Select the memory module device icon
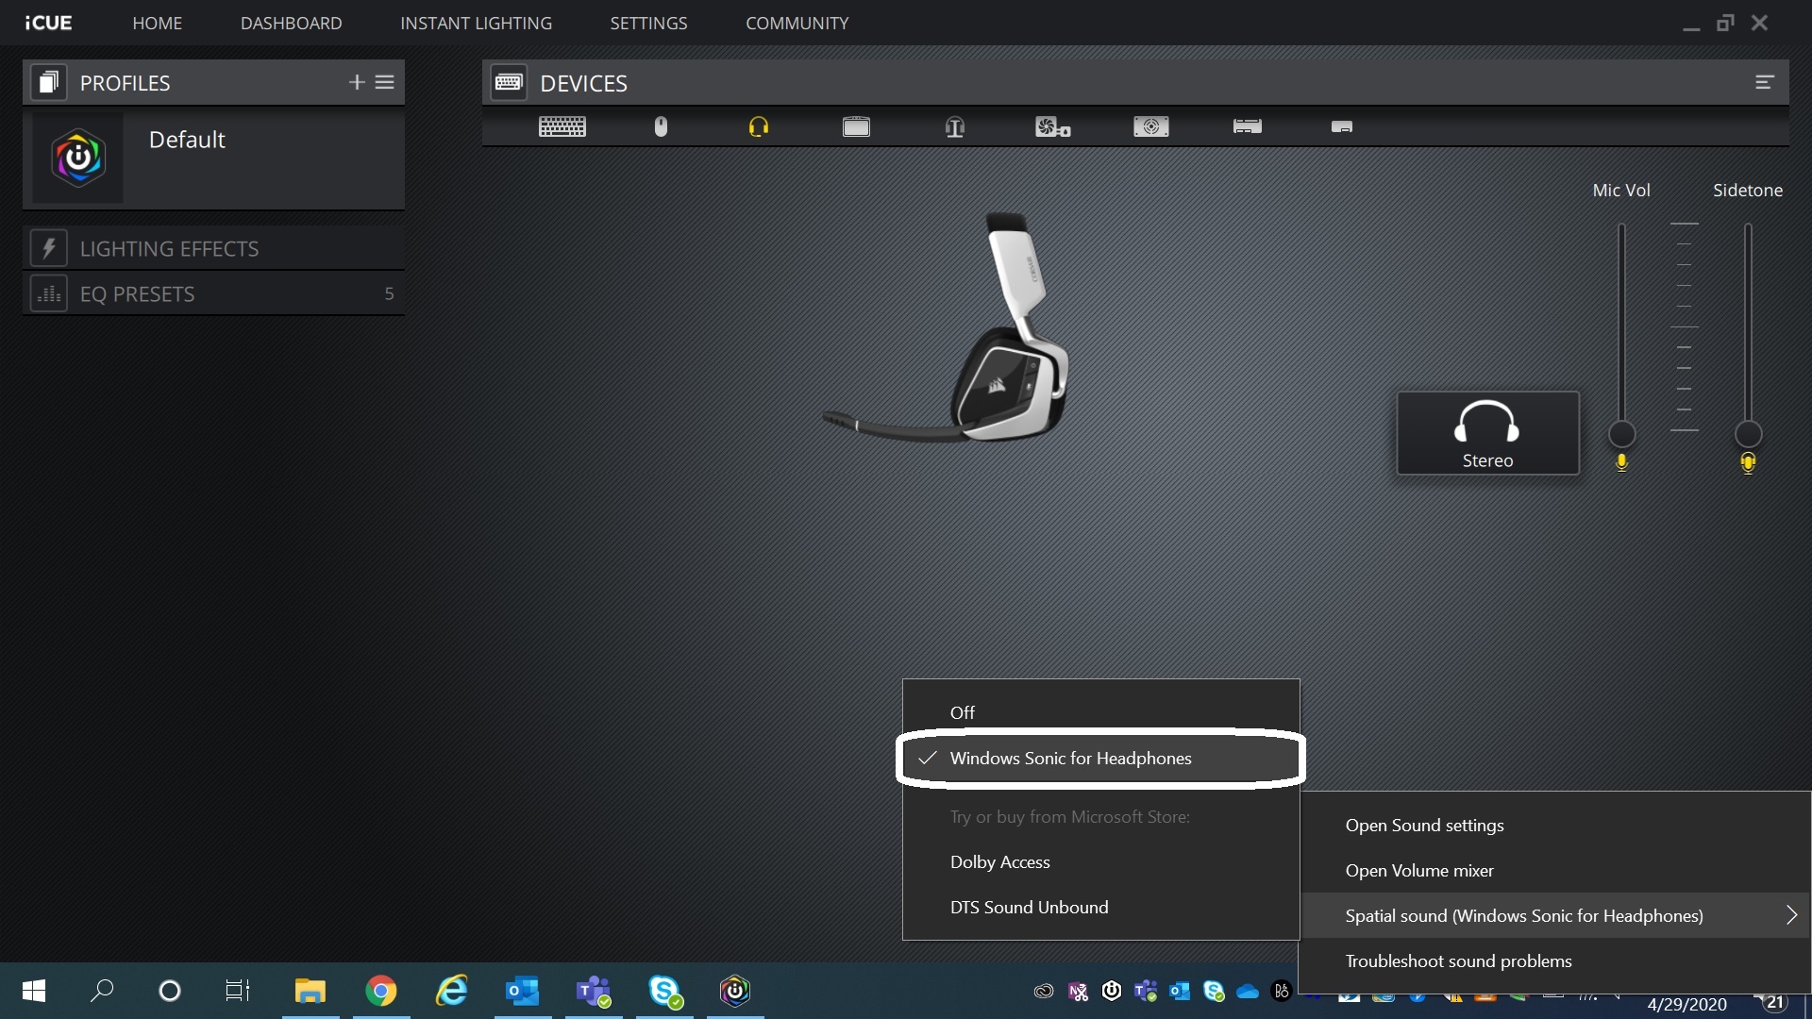This screenshot has width=1812, height=1019. [x=1248, y=126]
